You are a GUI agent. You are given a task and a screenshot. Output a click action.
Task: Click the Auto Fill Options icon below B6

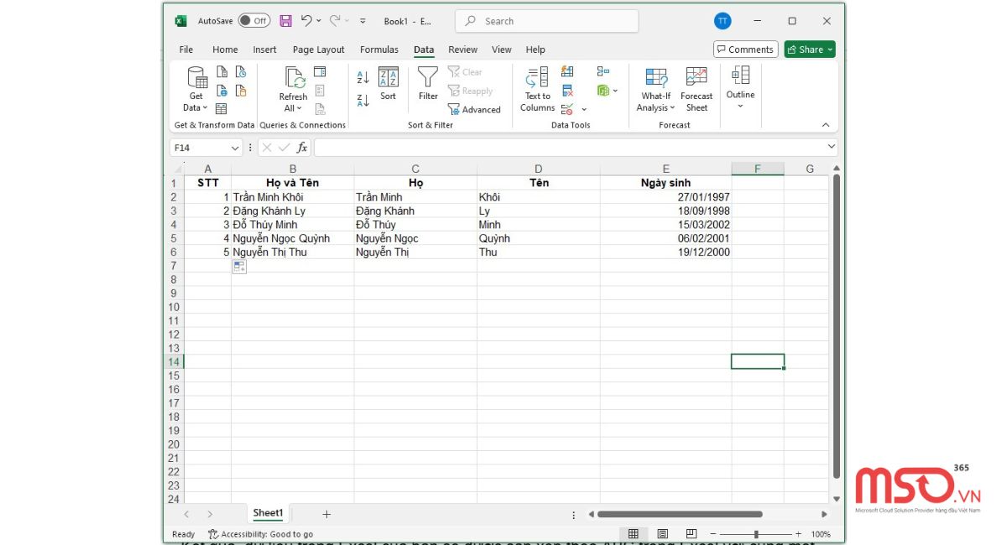coord(239,267)
